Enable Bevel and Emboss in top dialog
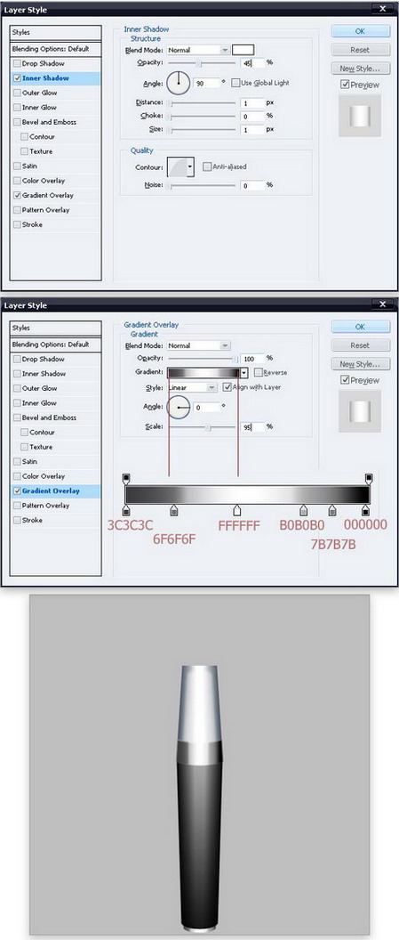 [x=17, y=122]
